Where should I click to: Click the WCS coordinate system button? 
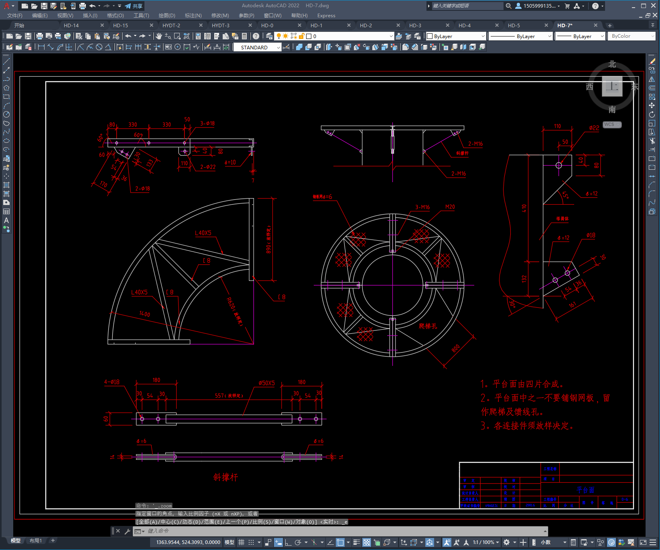611,124
